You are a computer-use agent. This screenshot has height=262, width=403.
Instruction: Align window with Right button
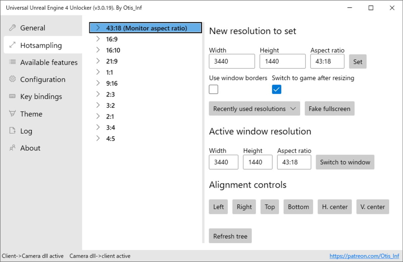[244, 207]
